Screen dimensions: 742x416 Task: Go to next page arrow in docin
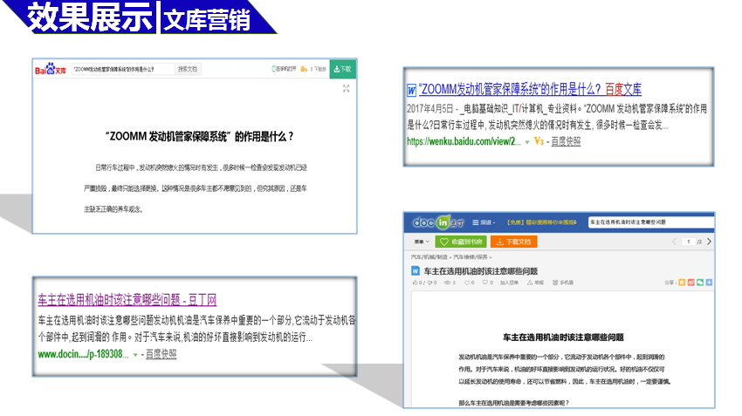pos(710,242)
